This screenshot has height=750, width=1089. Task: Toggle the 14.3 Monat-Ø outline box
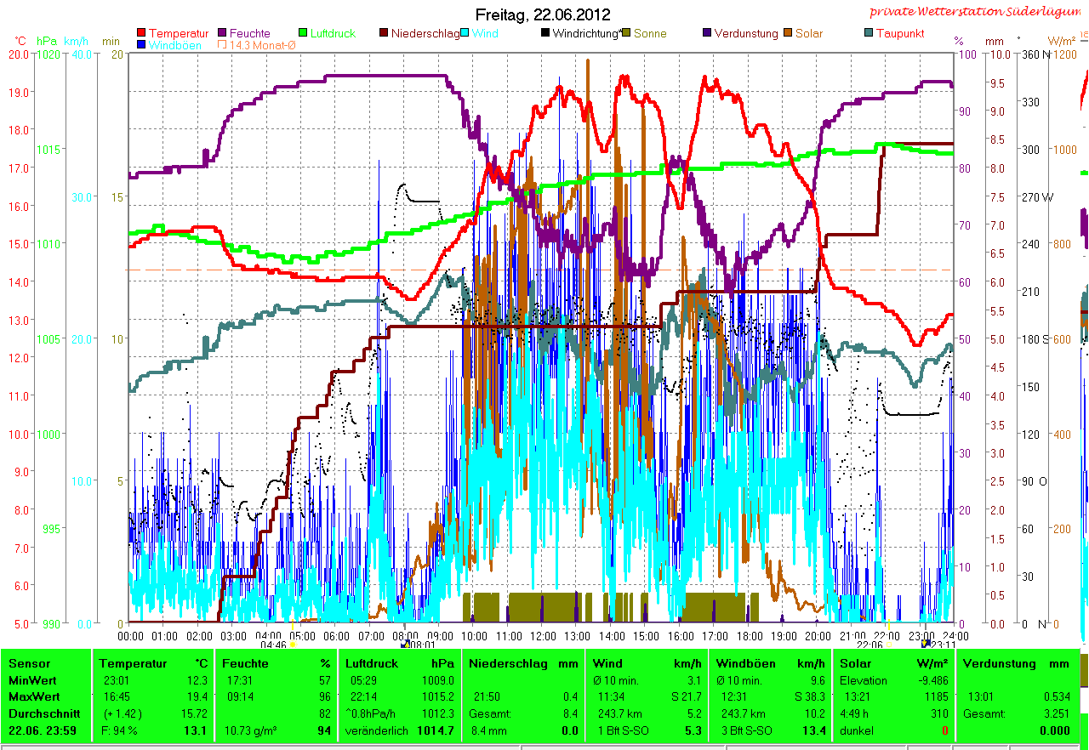click(224, 45)
